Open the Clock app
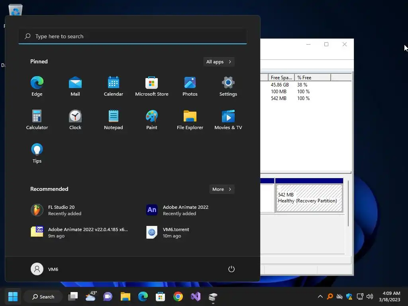Image resolution: width=408 pixels, height=306 pixels. (75, 120)
